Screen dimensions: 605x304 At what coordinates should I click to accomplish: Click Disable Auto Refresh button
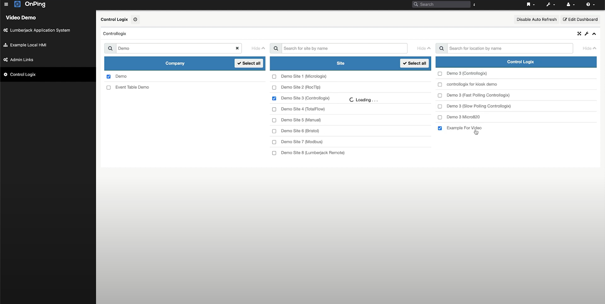[537, 19]
